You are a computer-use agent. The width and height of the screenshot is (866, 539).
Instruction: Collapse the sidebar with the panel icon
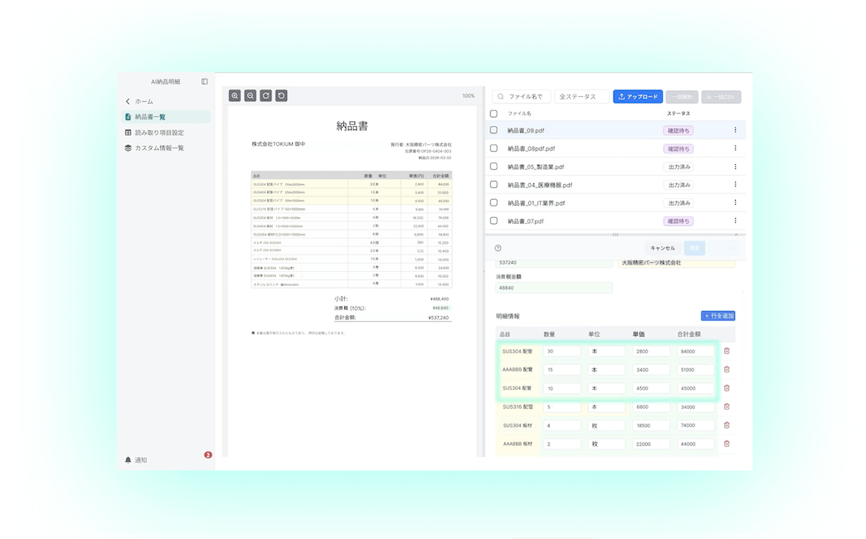coord(202,80)
